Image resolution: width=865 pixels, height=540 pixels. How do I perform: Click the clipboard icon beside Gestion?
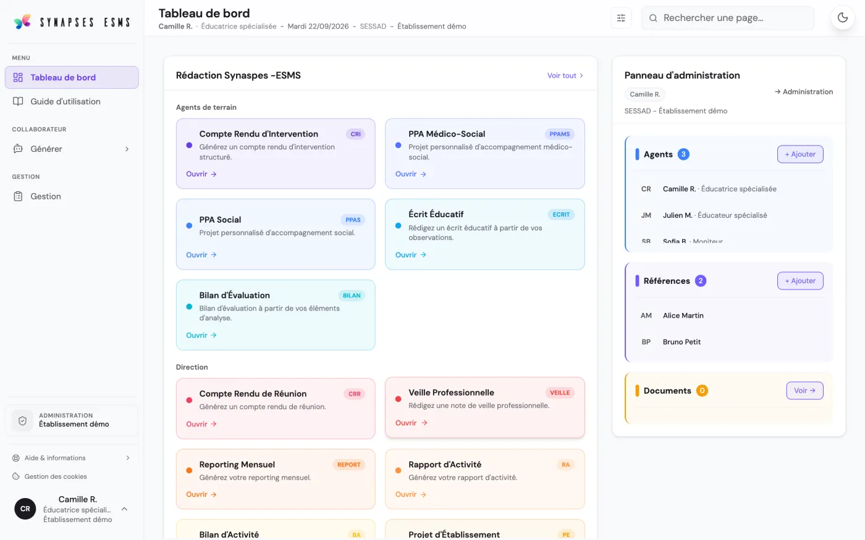19,196
